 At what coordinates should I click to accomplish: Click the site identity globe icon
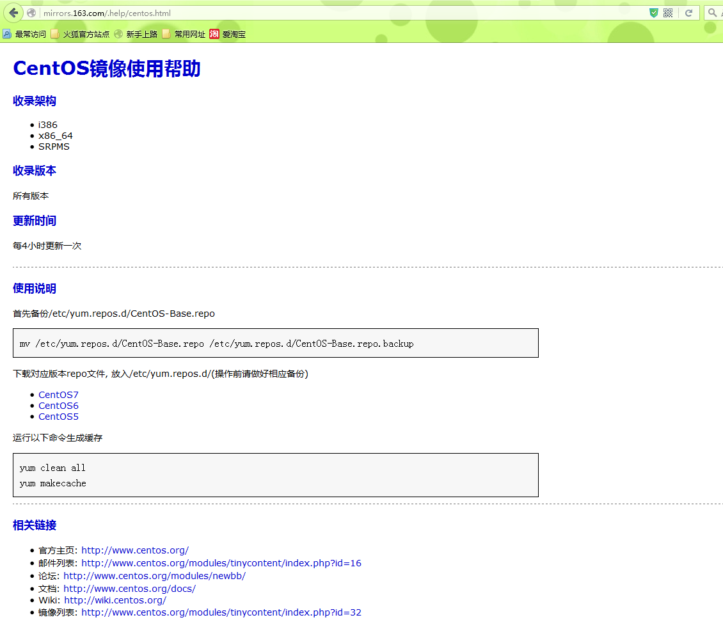tap(31, 13)
